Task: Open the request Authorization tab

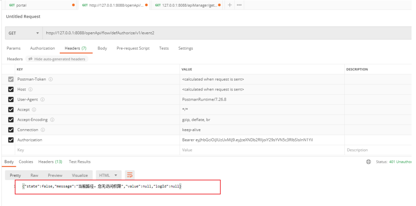Action: [42, 48]
